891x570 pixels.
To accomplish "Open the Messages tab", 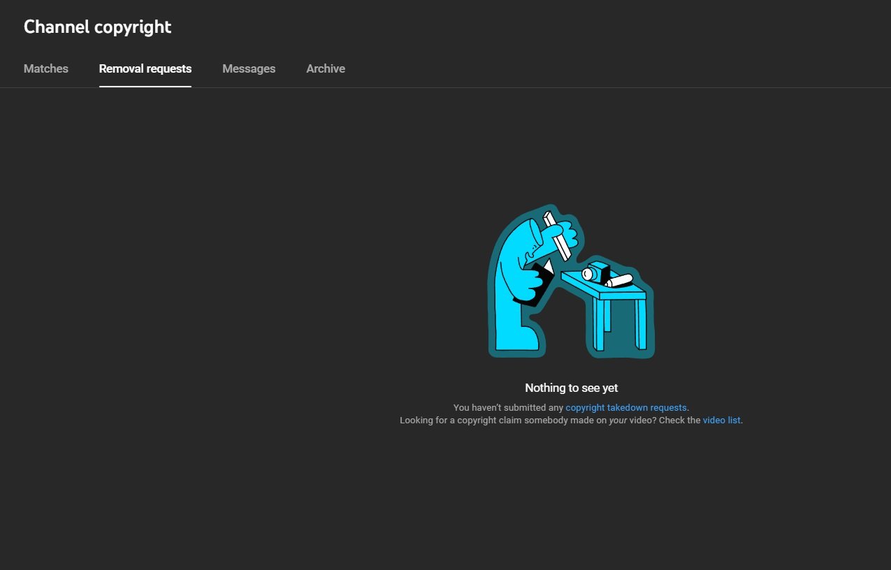I will 249,68.
